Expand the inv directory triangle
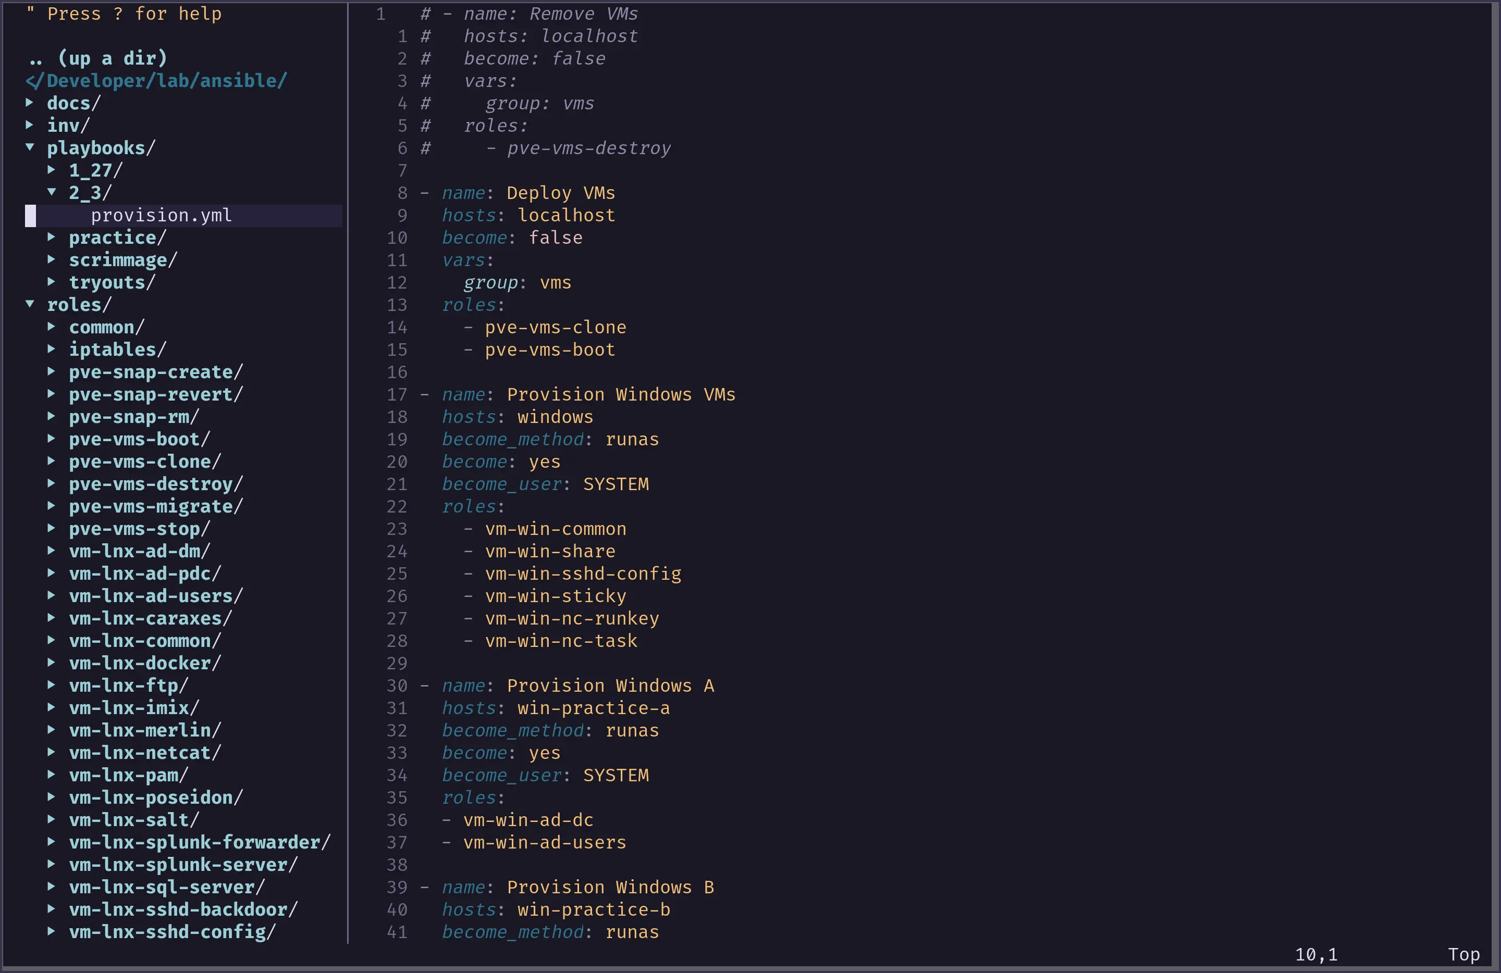 pyautogui.click(x=30, y=125)
